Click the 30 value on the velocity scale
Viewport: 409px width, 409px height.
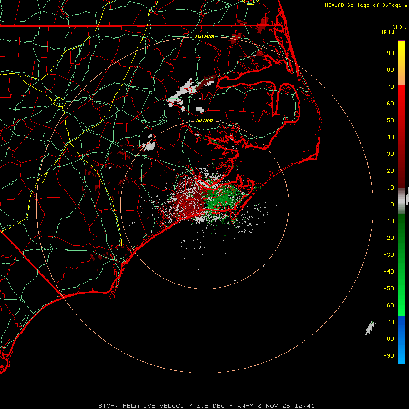tap(390, 154)
